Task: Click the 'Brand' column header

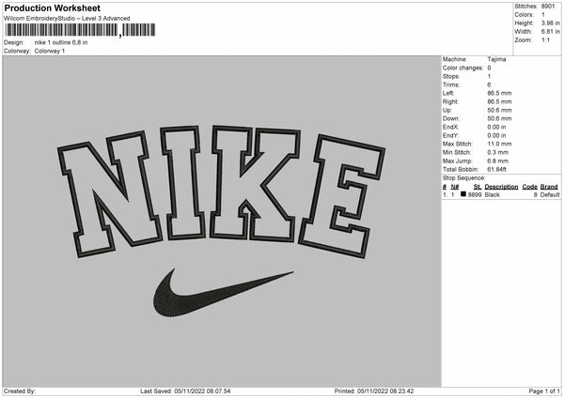Action: [549, 187]
